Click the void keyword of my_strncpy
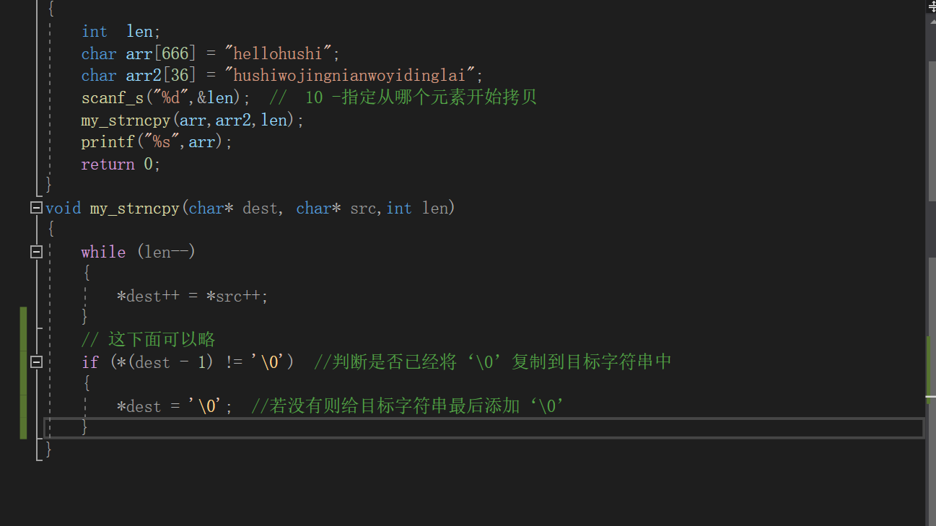The image size is (936, 526). (x=64, y=208)
